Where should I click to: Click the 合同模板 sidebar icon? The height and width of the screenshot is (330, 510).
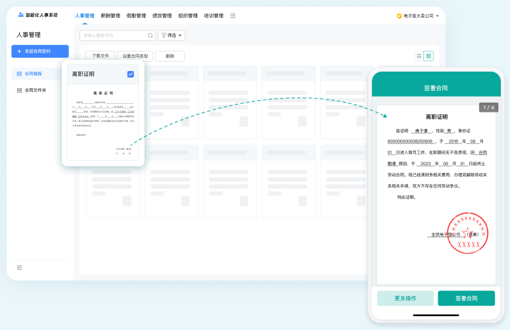[x=19, y=74]
